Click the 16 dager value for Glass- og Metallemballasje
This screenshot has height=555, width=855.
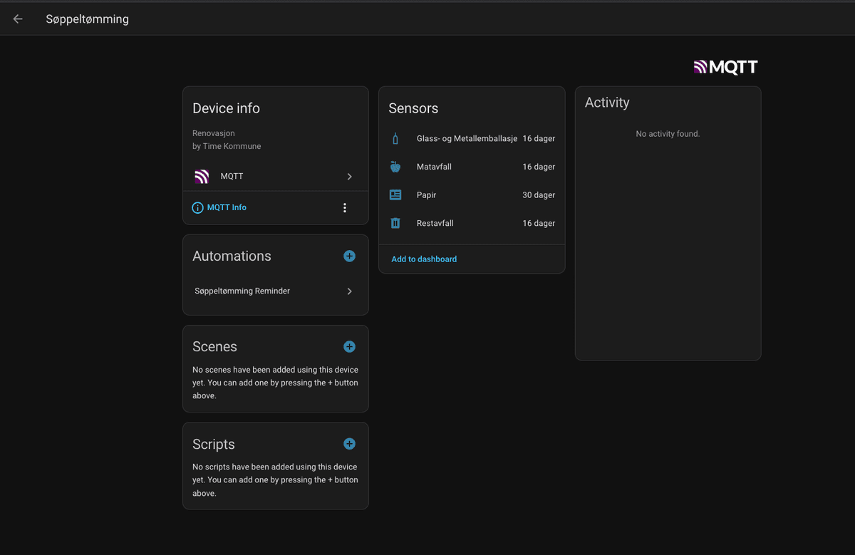539,139
